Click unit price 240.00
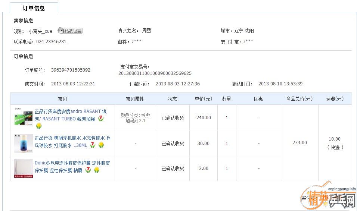 click(204, 117)
